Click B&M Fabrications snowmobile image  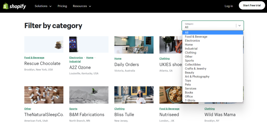click(x=89, y=95)
